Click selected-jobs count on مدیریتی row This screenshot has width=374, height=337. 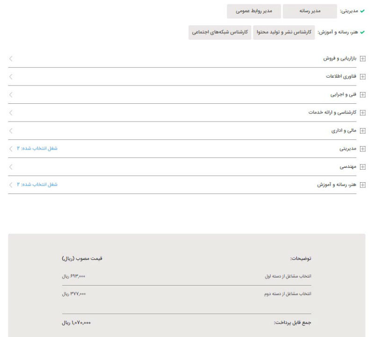[x=37, y=148]
